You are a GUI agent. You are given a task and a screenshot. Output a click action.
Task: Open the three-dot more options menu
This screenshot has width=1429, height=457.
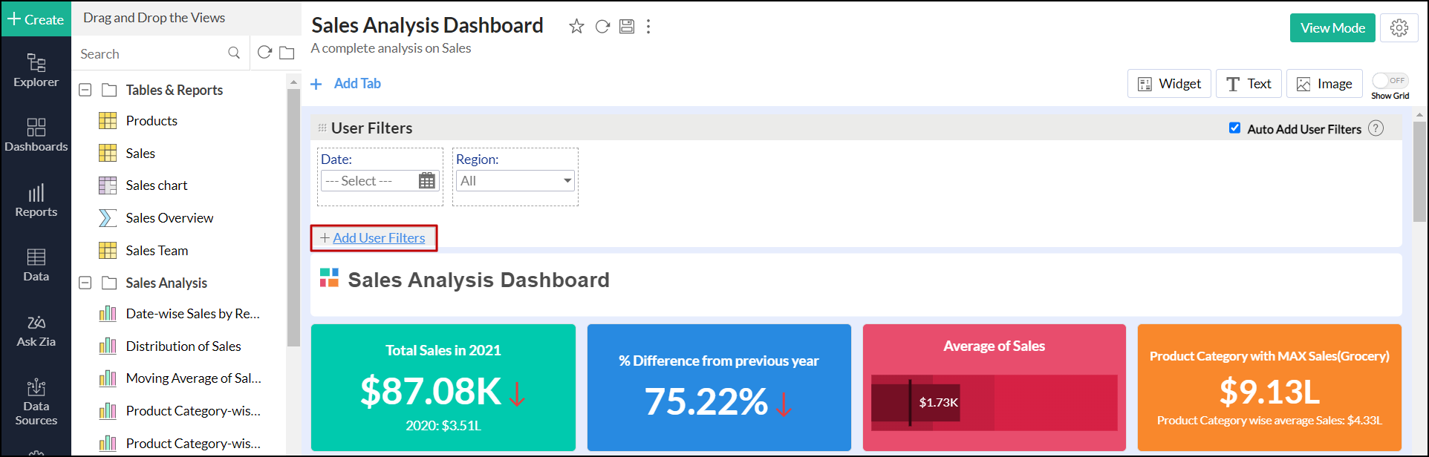point(648,27)
